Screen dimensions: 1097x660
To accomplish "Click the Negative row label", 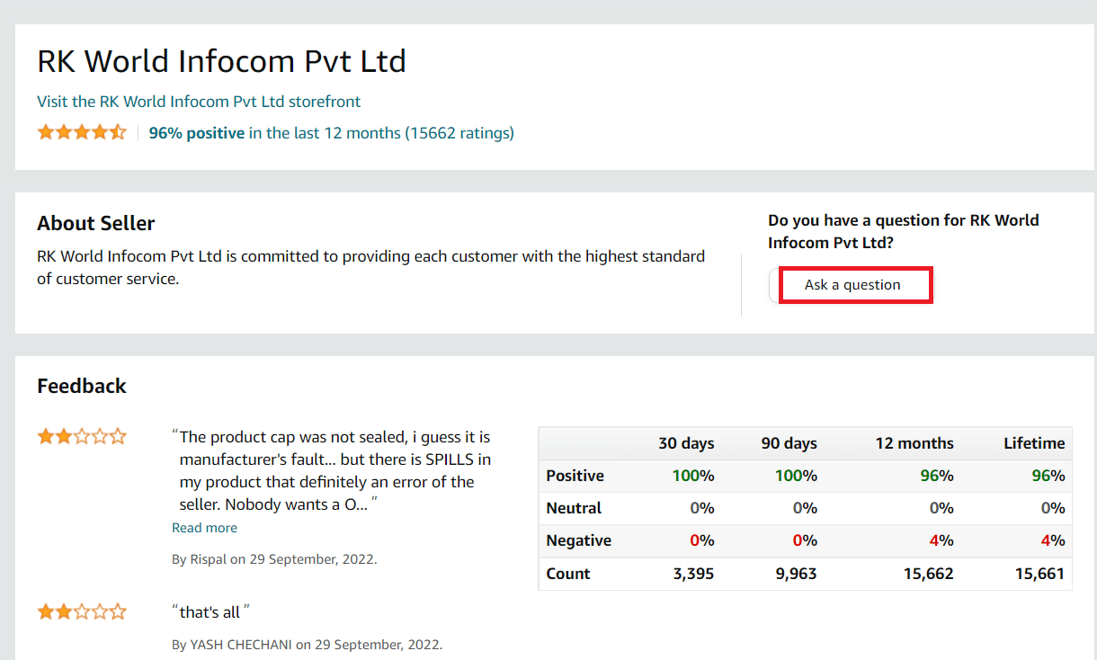I will coord(578,540).
